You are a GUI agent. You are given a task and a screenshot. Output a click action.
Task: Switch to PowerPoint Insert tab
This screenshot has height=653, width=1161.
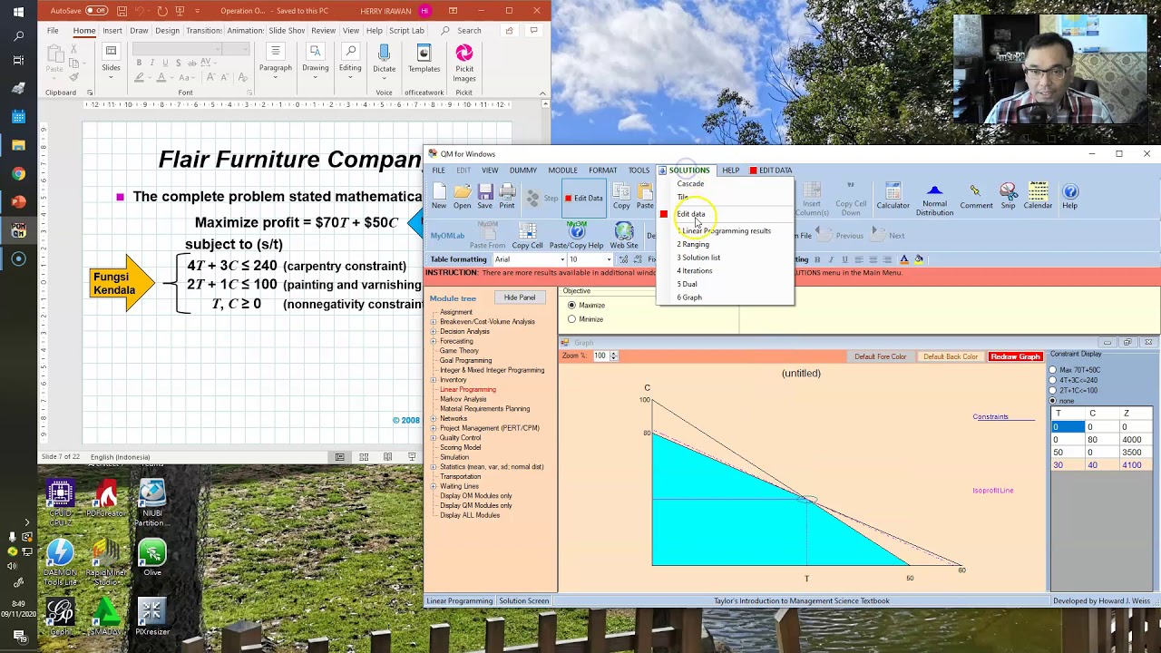pos(112,30)
